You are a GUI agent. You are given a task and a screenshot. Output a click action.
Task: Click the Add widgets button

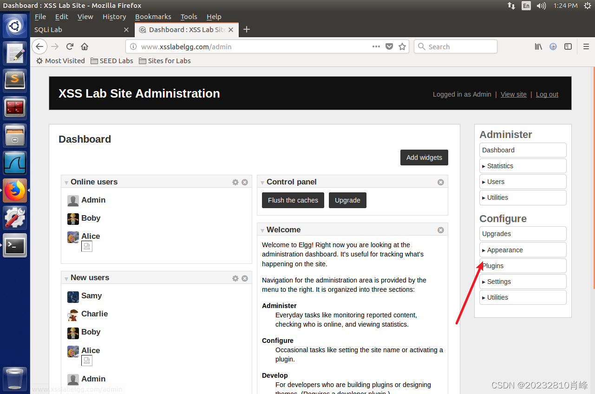424,158
